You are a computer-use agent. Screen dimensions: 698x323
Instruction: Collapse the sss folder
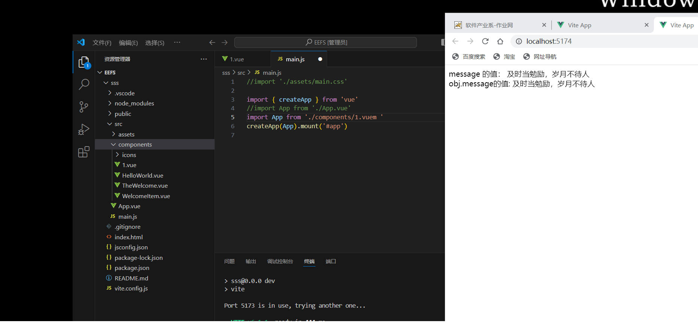106,83
